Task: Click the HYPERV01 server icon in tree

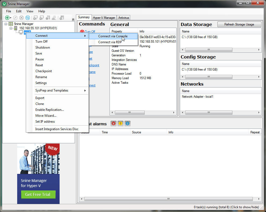Action: [x=16, y=28]
